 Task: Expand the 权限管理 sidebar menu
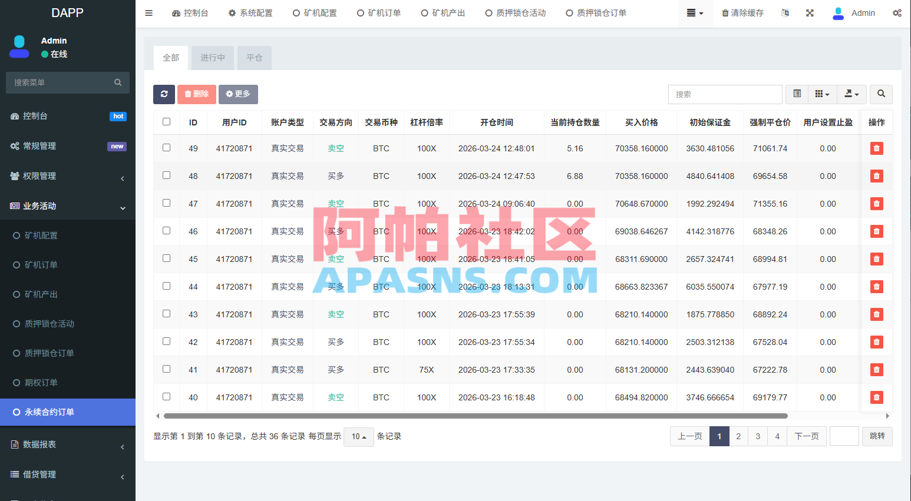(68, 176)
